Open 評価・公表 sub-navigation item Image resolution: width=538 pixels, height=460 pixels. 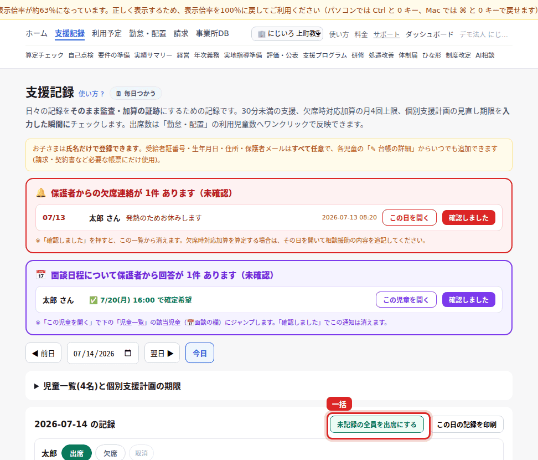point(282,55)
